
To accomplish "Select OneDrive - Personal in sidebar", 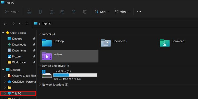I will (24, 82).
